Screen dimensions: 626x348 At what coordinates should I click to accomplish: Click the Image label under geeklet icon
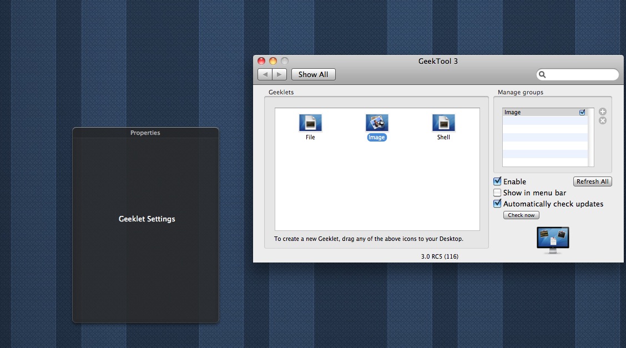click(376, 137)
